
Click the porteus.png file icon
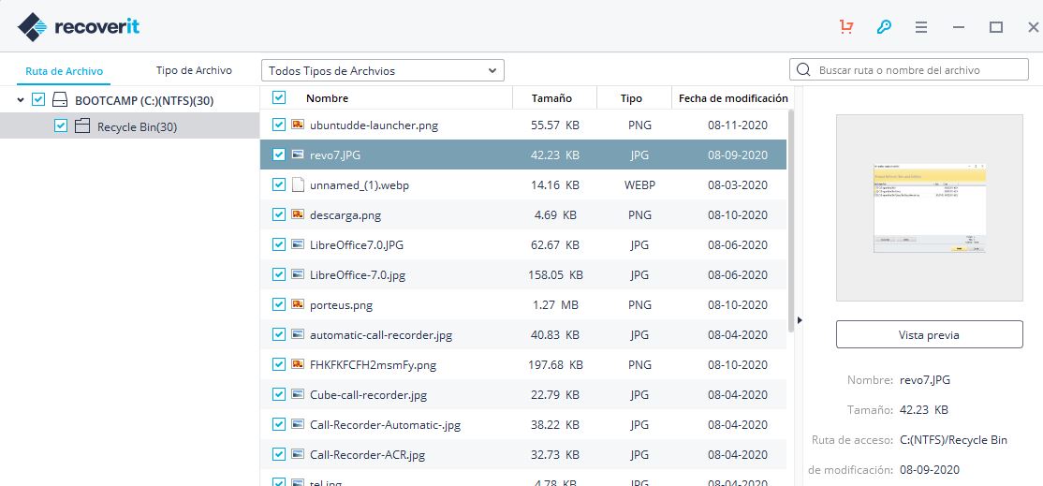[x=298, y=304]
